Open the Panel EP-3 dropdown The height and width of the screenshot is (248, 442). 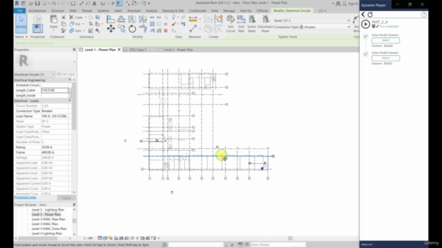pyautogui.click(x=348, y=21)
